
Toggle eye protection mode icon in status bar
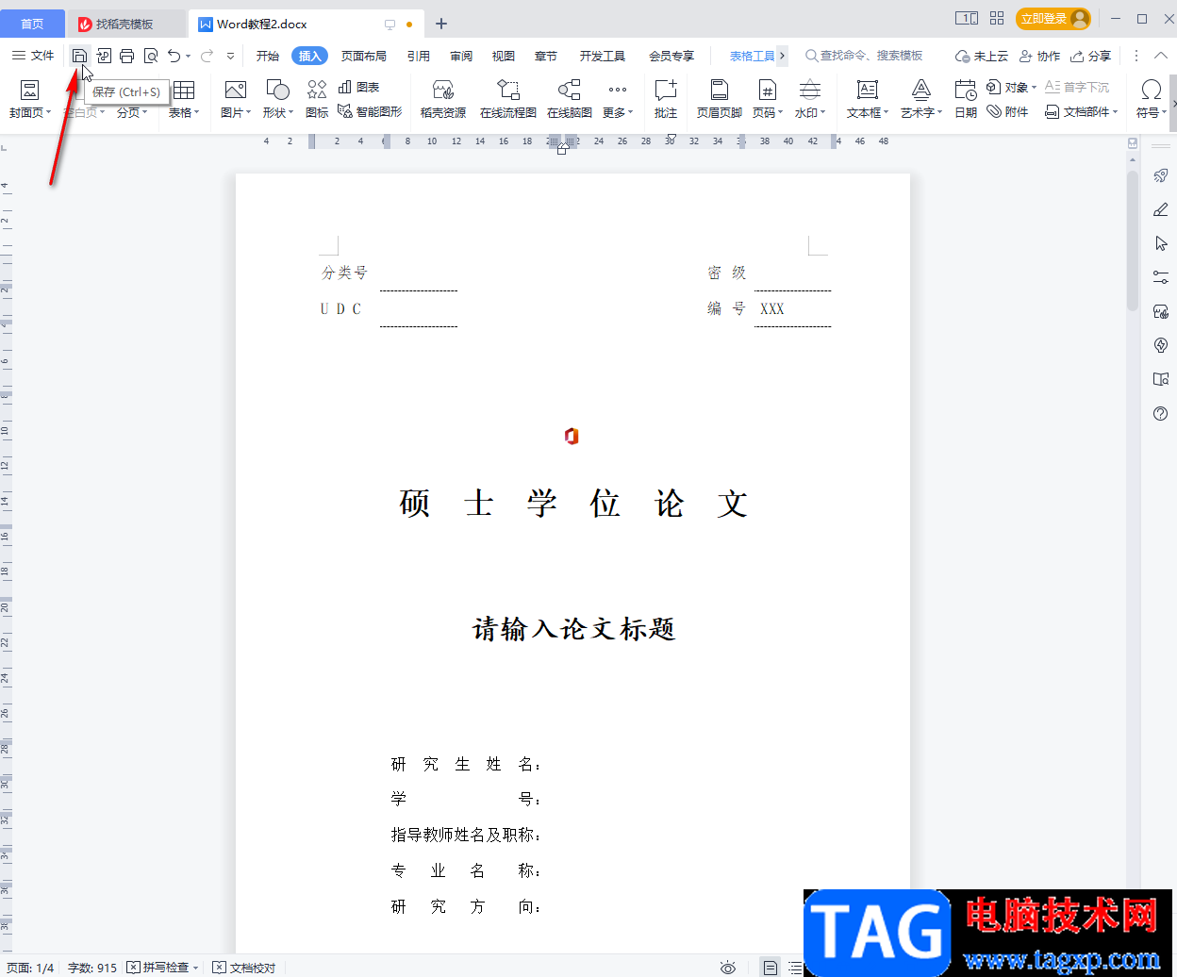(x=728, y=968)
